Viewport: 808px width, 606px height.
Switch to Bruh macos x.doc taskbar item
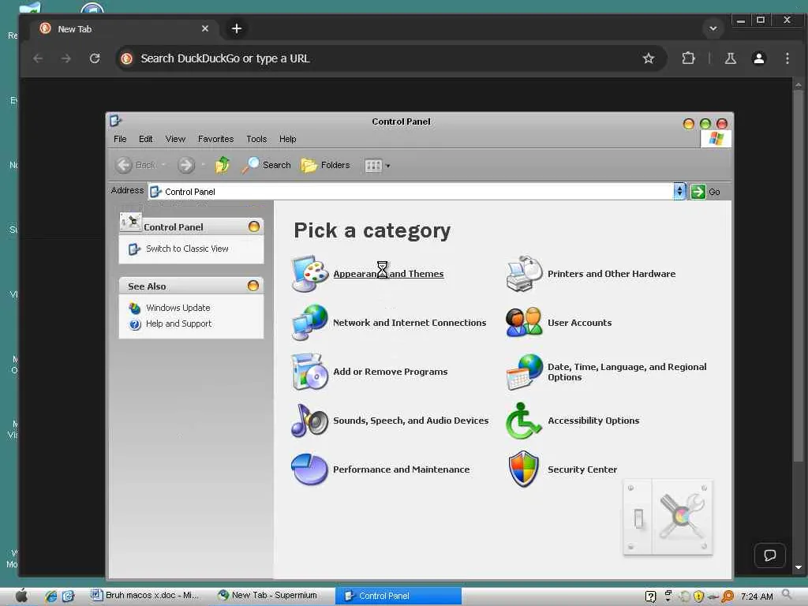point(145,596)
